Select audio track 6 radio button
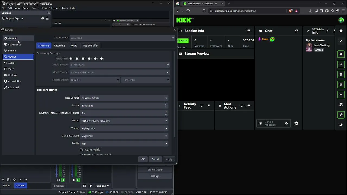 tap(102, 58)
